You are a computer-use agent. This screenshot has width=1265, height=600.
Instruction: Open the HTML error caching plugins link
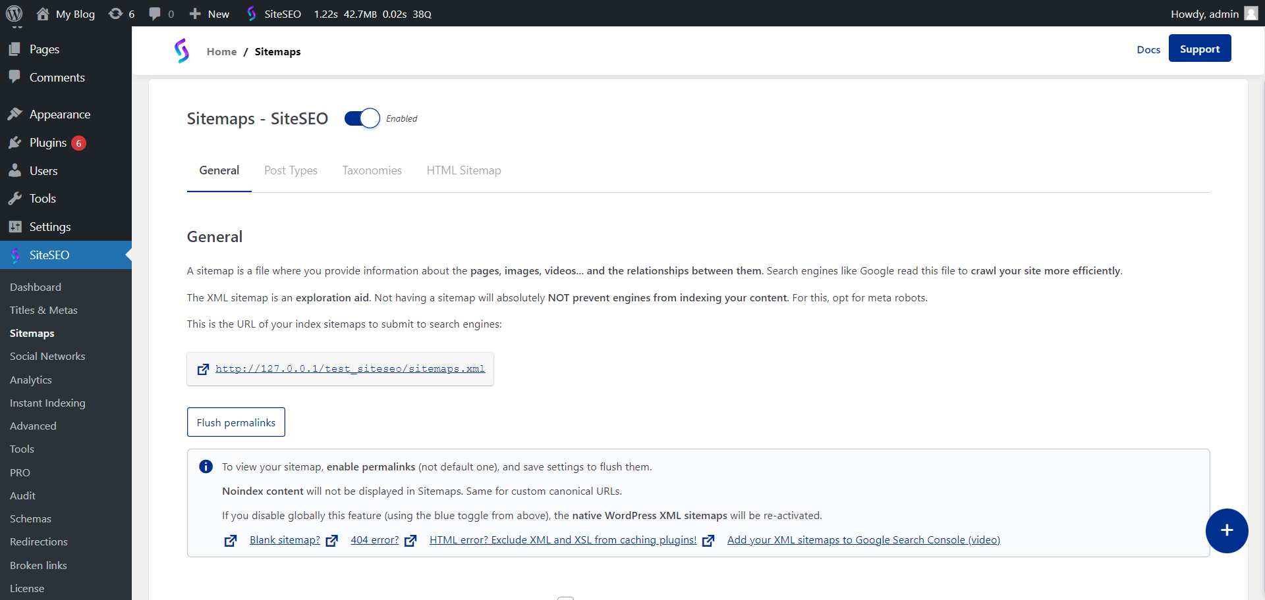tap(563, 540)
